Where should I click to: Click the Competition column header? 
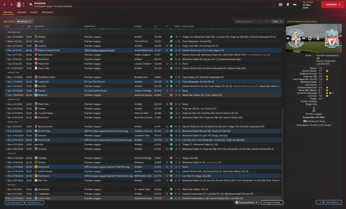tap(90, 26)
